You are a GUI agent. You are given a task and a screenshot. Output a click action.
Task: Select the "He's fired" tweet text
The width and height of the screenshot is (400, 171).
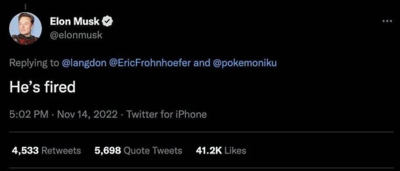(x=42, y=87)
